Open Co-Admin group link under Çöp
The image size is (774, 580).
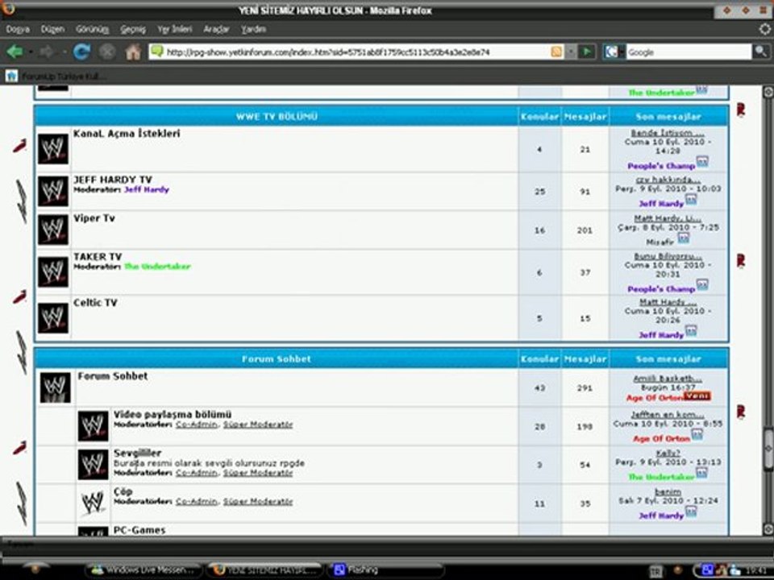pyautogui.click(x=197, y=502)
